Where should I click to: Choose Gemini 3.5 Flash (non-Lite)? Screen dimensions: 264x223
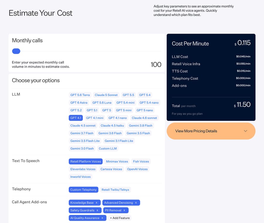[x=138, y=133]
